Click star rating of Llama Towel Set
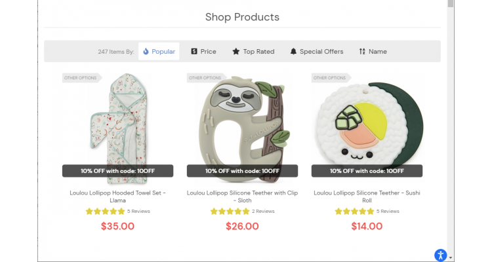Screen dimensions: 492x262 pyautogui.click(x=105, y=211)
